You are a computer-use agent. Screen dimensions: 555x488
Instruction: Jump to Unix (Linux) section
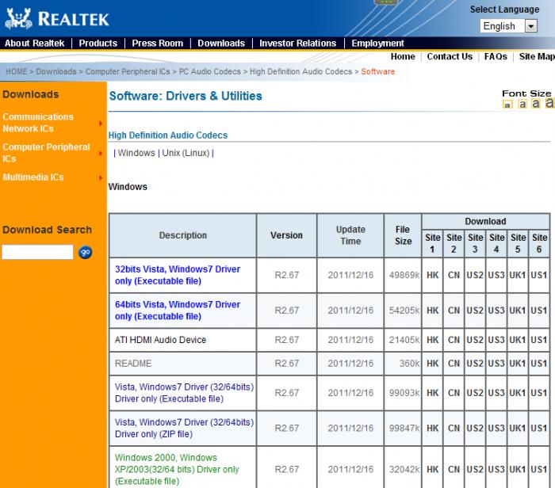tap(186, 153)
